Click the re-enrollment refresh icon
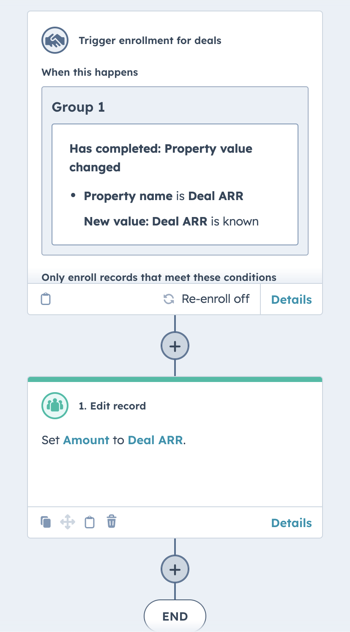 click(170, 299)
